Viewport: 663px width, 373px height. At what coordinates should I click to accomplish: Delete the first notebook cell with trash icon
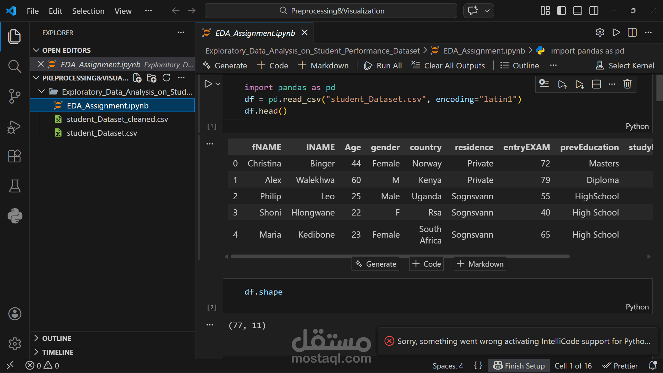click(x=627, y=84)
